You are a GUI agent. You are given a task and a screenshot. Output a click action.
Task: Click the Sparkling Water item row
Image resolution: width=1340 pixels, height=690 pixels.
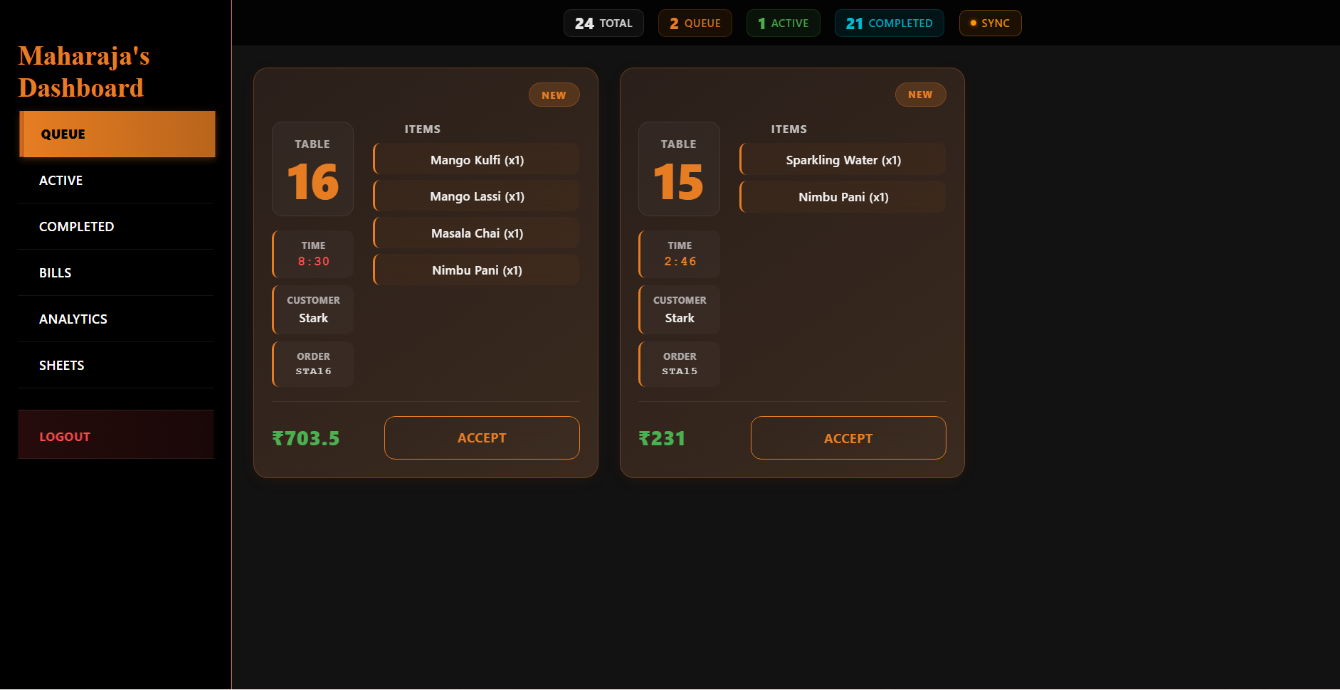843,160
